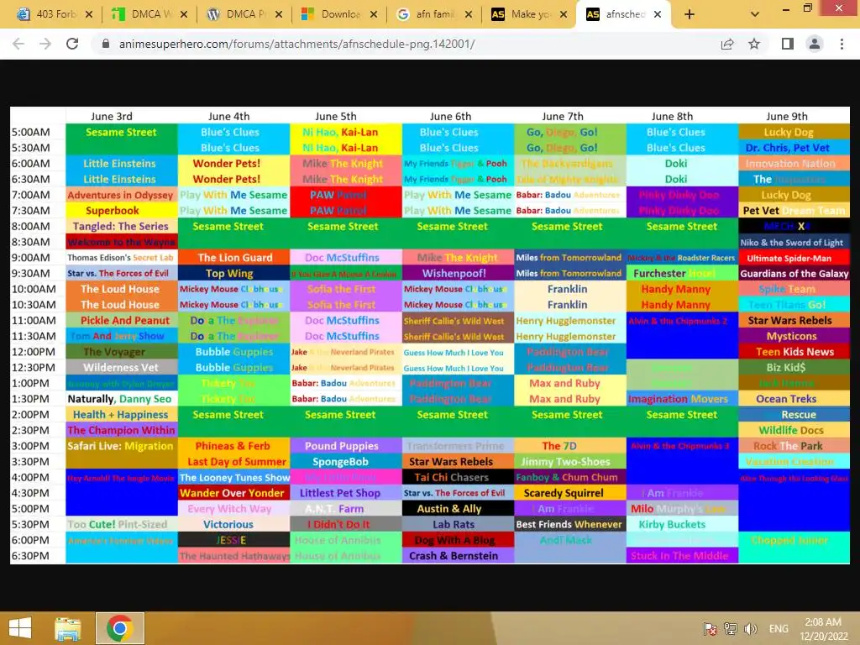The width and height of the screenshot is (860, 645).
Task: Click the '5:00AM' time label
Action: pyautogui.click(x=31, y=132)
